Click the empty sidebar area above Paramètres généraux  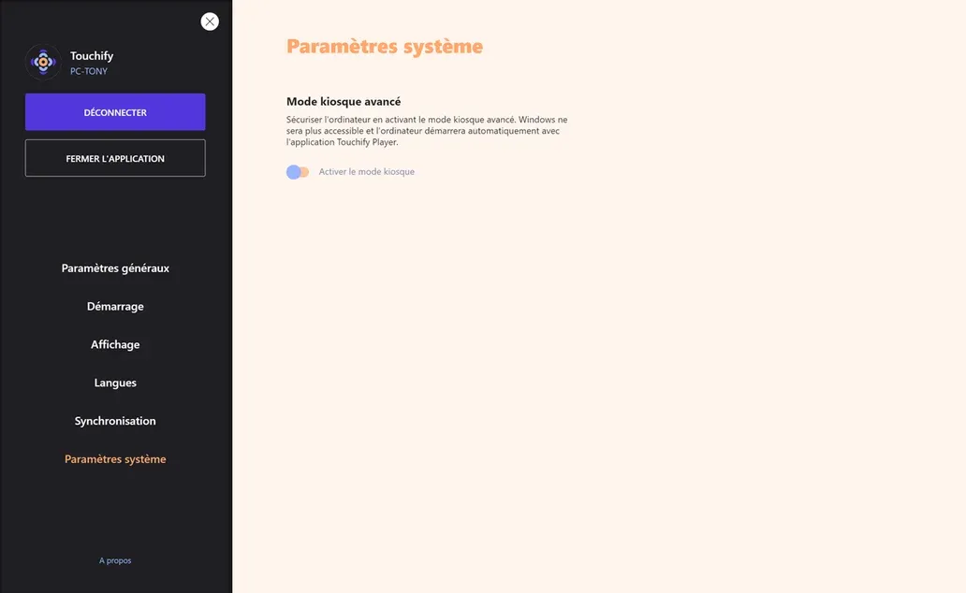pos(115,219)
